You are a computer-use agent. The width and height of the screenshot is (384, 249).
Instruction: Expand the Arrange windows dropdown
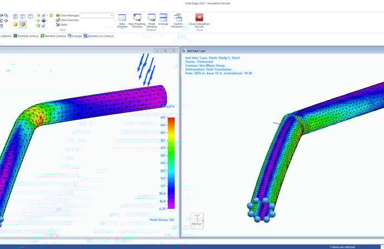pyautogui.click(x=163, y=21)
